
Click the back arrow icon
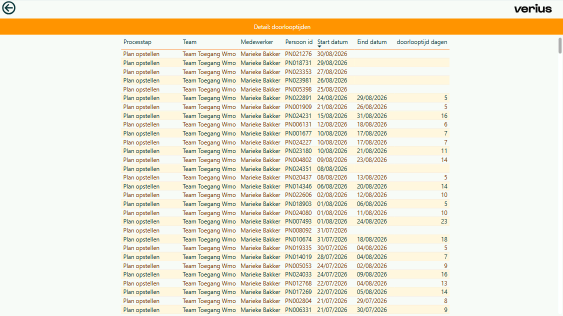pos(8,8)
